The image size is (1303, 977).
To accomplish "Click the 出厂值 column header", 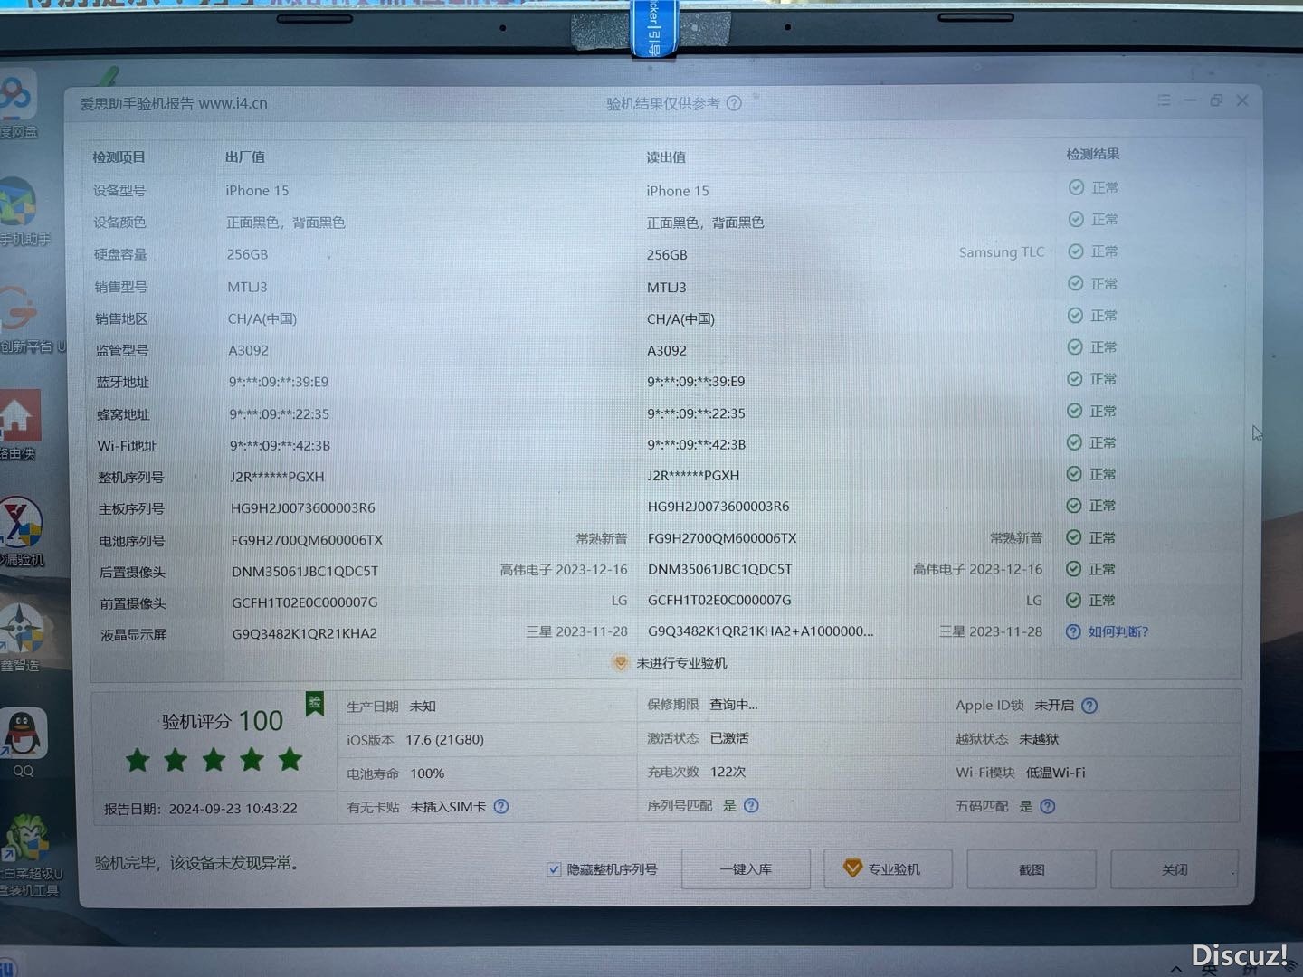I will [x=244, y=157].
